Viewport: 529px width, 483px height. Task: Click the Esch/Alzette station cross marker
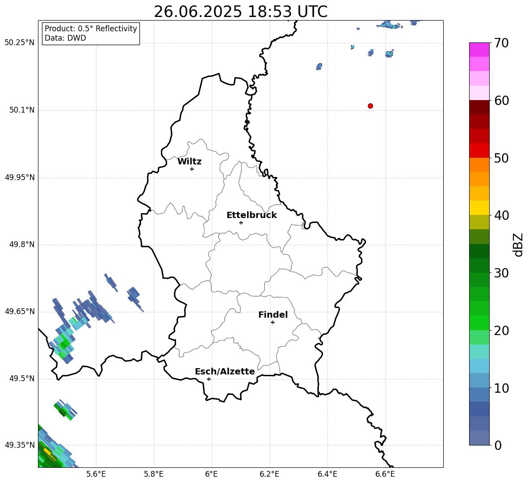[209, 379]
